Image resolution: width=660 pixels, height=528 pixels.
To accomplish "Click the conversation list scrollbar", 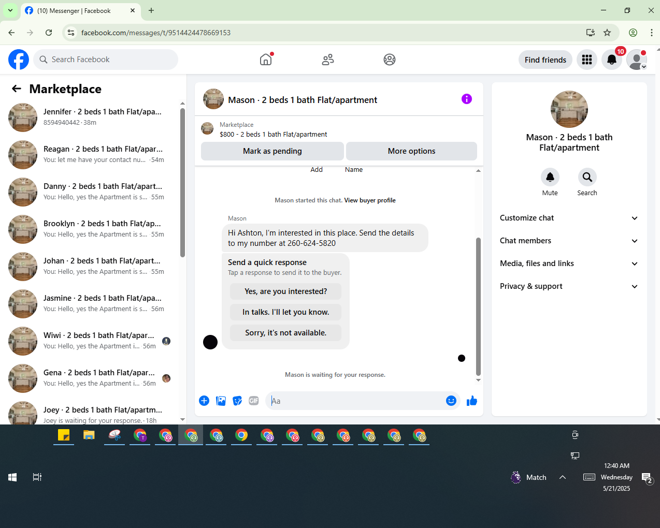I will (182, 182).
